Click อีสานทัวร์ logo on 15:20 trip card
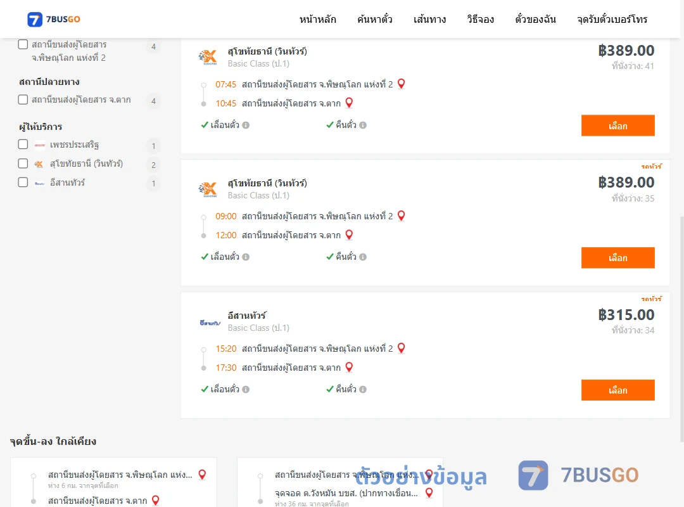This screenshot has width=684, height=507. pos(210,323)
